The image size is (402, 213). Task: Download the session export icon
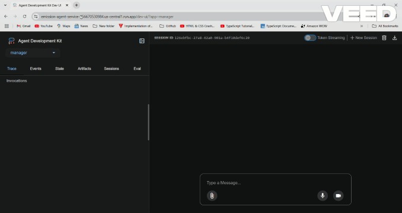point(394,38)
